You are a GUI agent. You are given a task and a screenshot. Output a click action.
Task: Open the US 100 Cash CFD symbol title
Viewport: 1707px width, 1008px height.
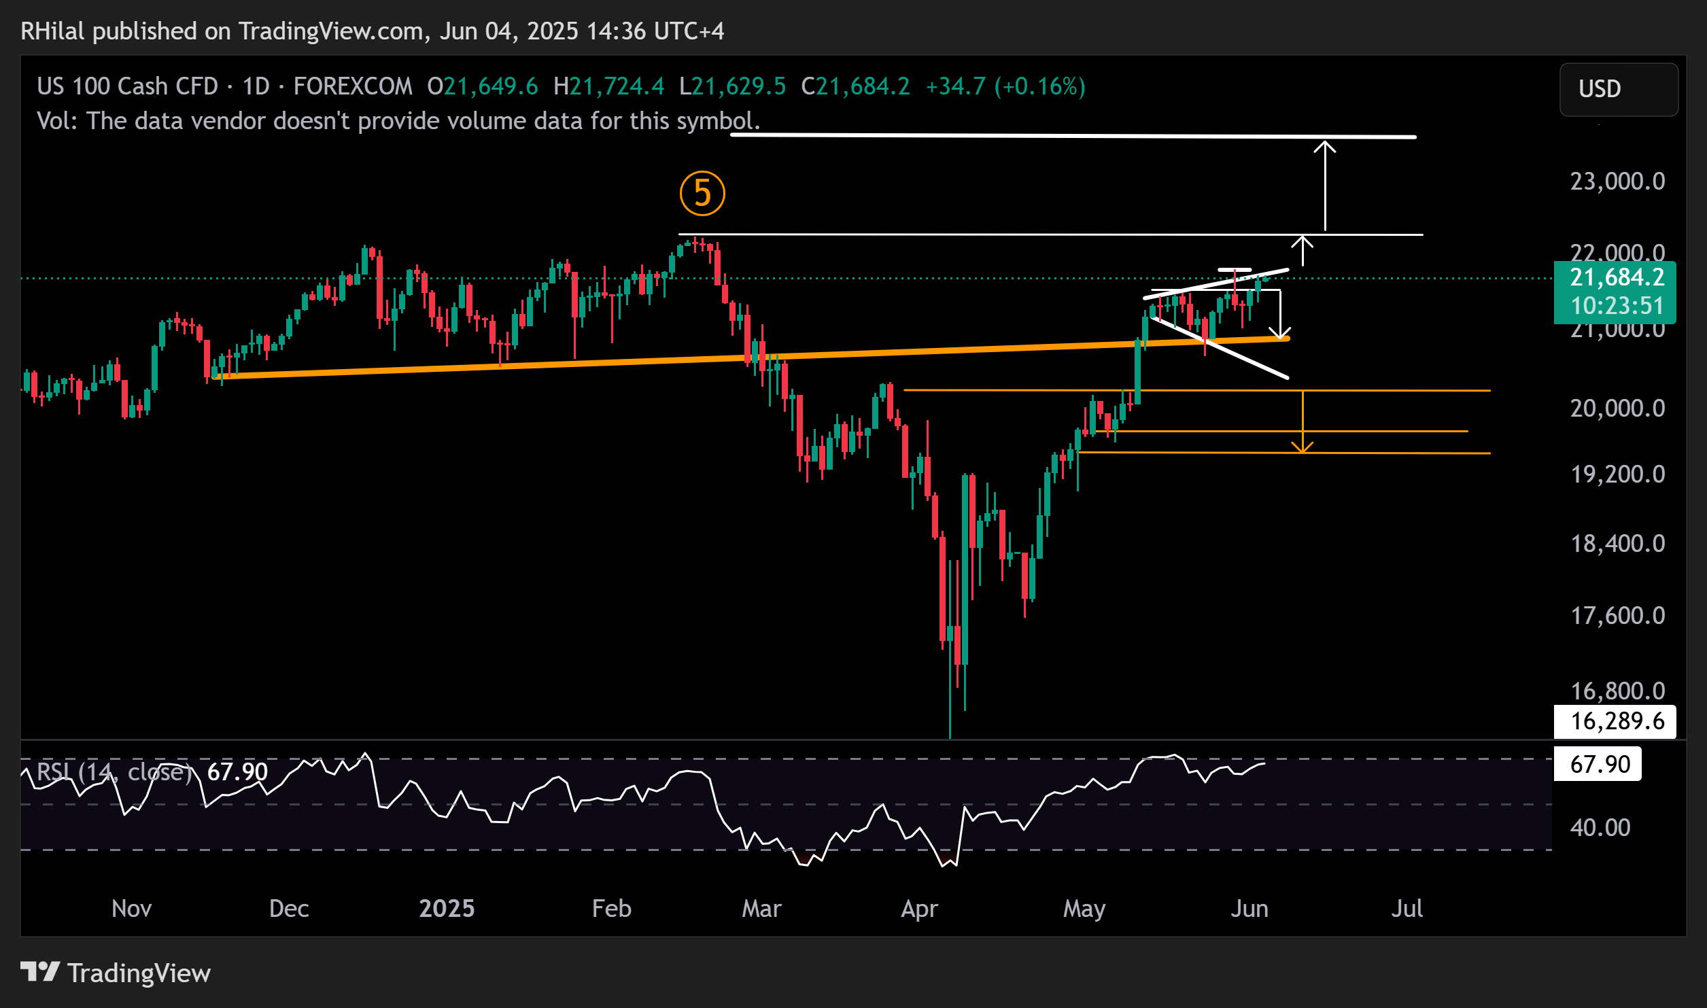click(x=127, y=86)
